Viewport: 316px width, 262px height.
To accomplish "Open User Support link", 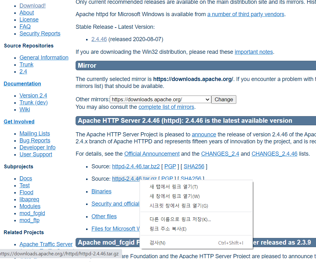I will [x=36, y=154].
